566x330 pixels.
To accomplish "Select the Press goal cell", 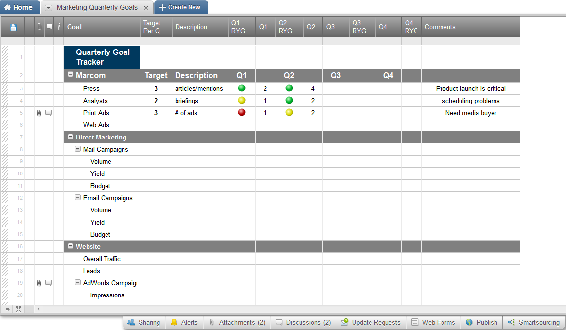I will click(x=102, y=89).
